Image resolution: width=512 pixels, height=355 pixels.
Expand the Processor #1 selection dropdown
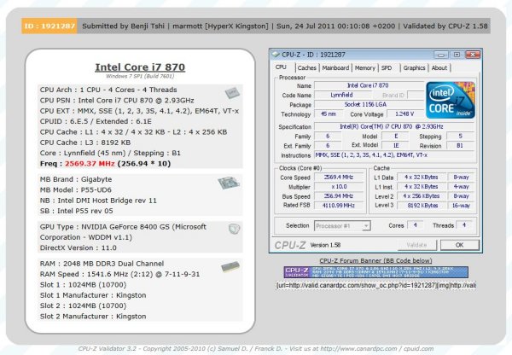point(366,225)
